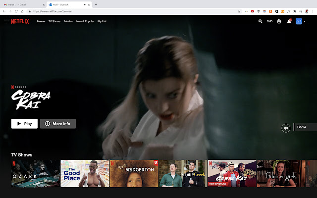Mute the Cobra Kai trailer audio
The height and width of the screenshot is (198, 317).
(x=286, y=128)
